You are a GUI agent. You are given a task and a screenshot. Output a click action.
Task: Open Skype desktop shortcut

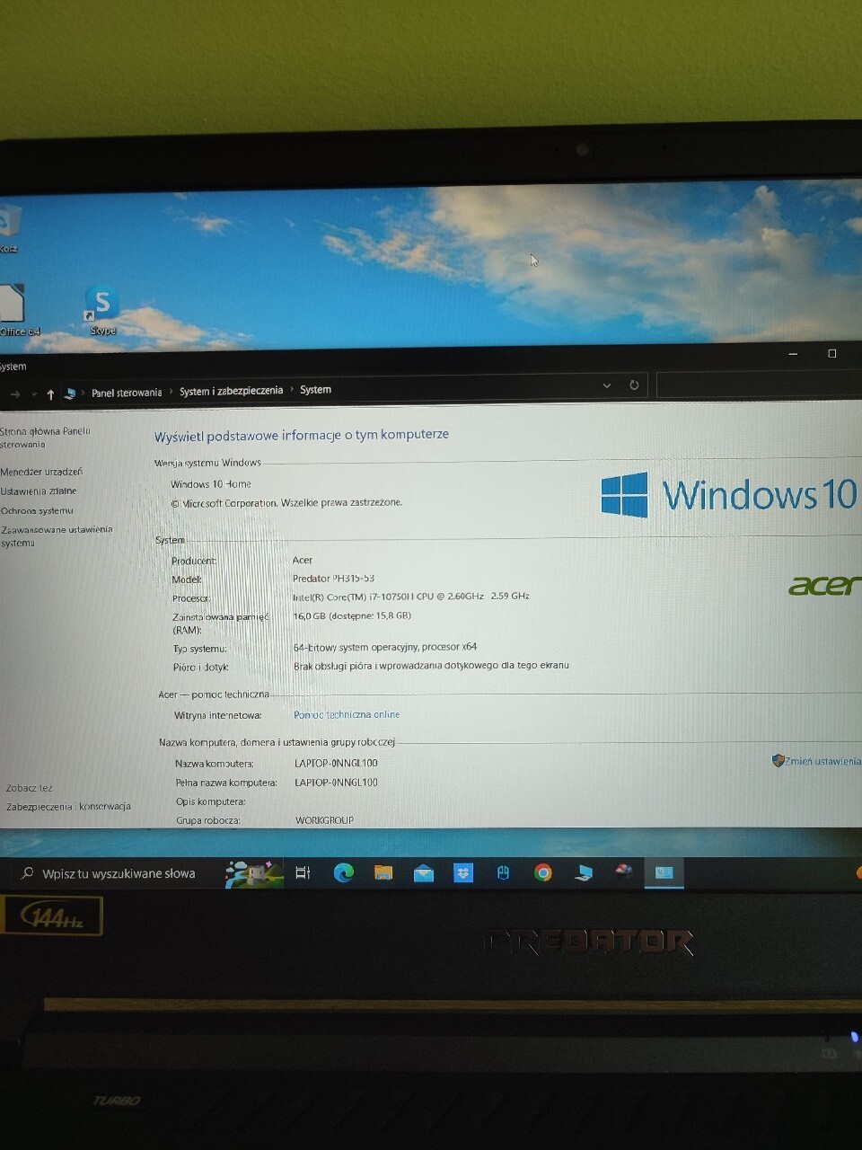102,310
